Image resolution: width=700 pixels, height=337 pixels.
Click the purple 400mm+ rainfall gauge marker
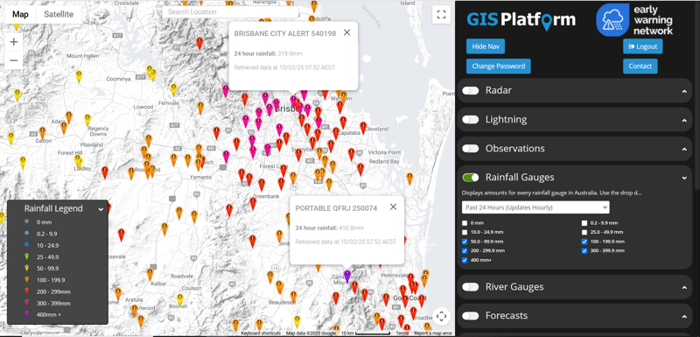[346, 276]
